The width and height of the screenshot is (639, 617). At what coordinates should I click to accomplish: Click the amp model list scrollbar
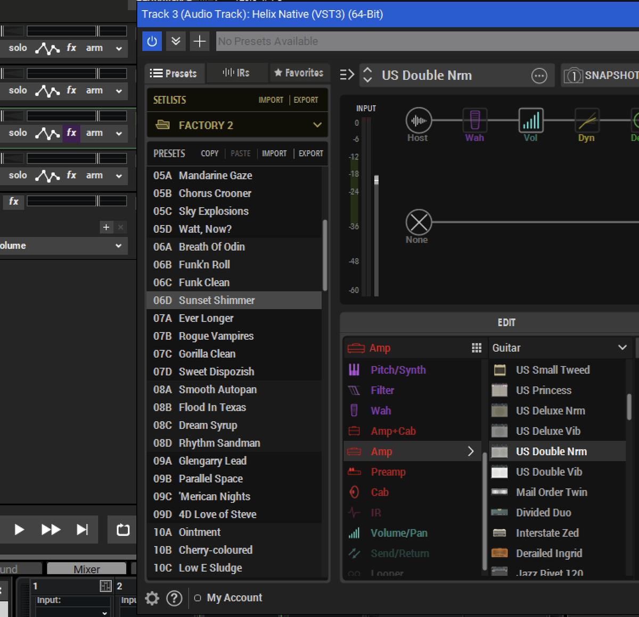[x=629, y=407]
